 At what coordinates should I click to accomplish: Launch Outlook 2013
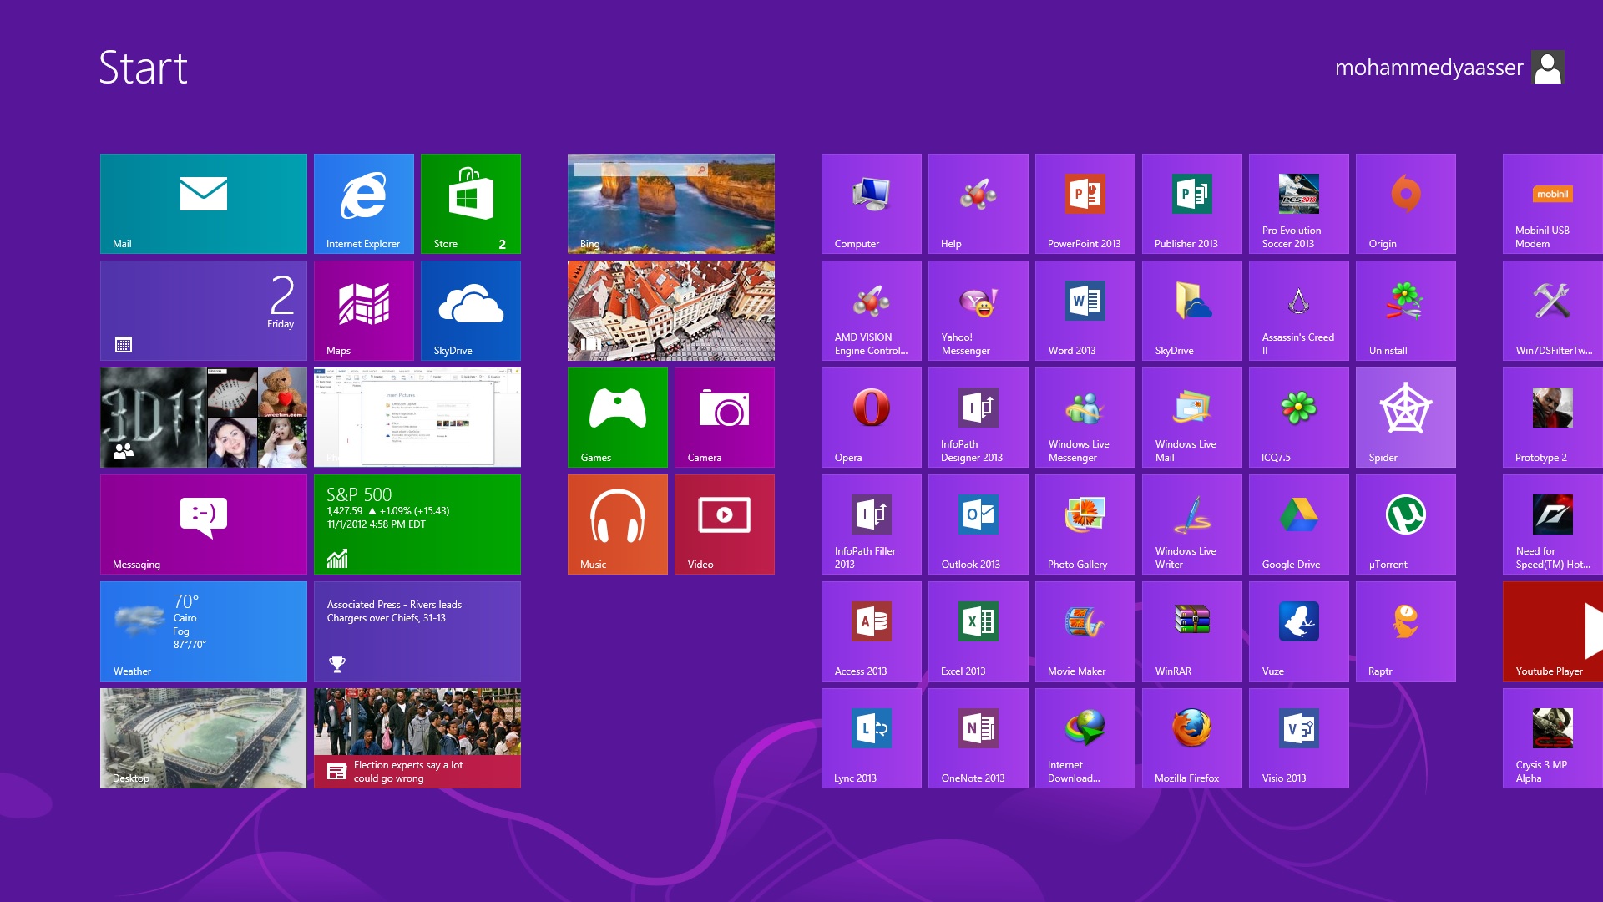coord(978,524)
